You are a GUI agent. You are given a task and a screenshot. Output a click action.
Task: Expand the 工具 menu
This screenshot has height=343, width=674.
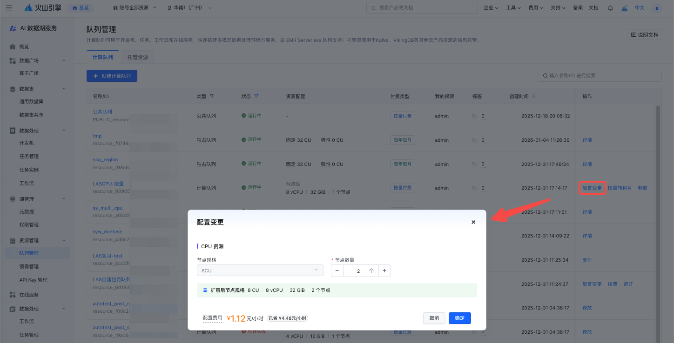tap(513, 8)
